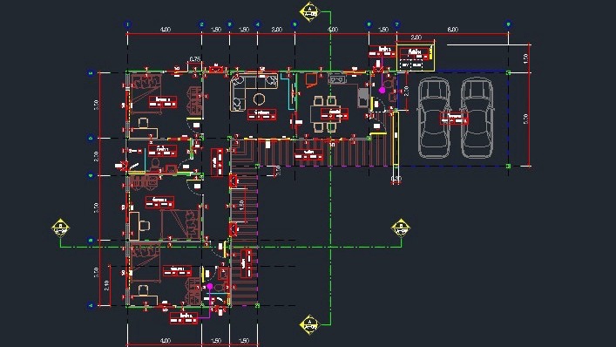
Task: Select the right car in the carport
Action: pos(477,118)
